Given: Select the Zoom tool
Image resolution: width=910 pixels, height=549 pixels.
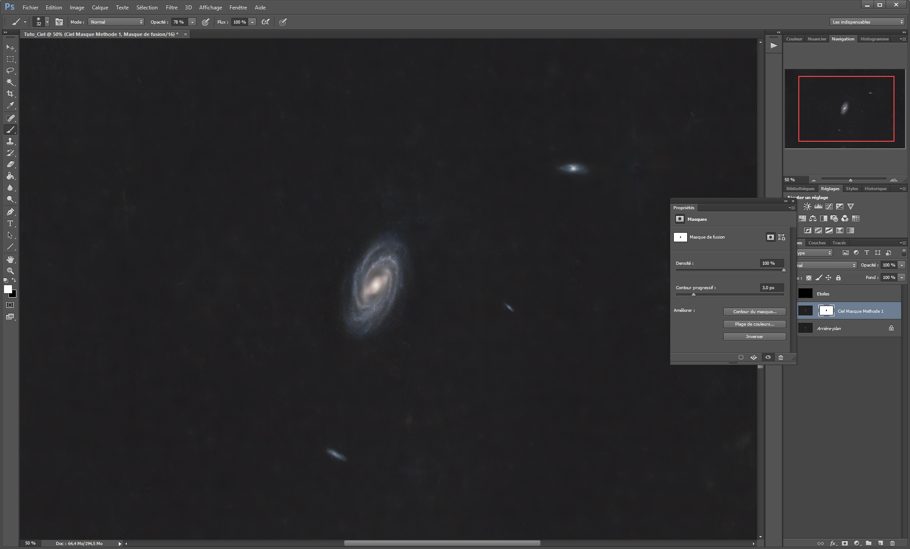Looking at the screenshot, I should [10, 271].
